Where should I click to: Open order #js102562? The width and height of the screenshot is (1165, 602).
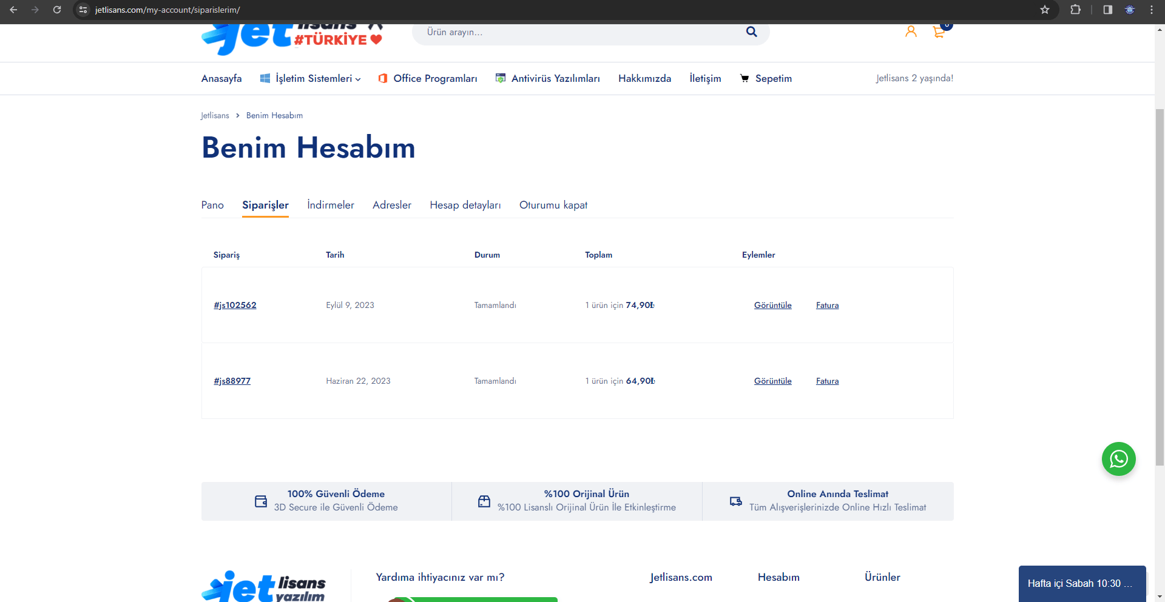click(235, 305)
